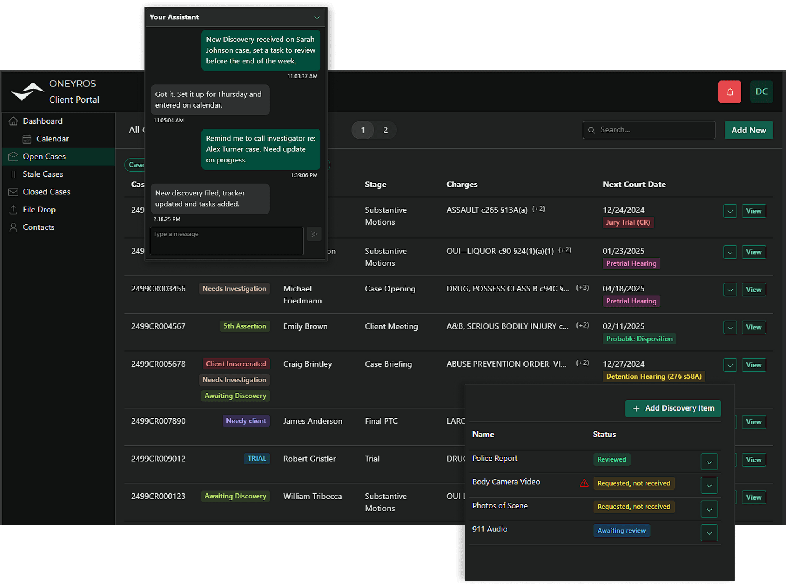View case 2499CR000123
The image size is (786, 586).
(x=753, y=497)
